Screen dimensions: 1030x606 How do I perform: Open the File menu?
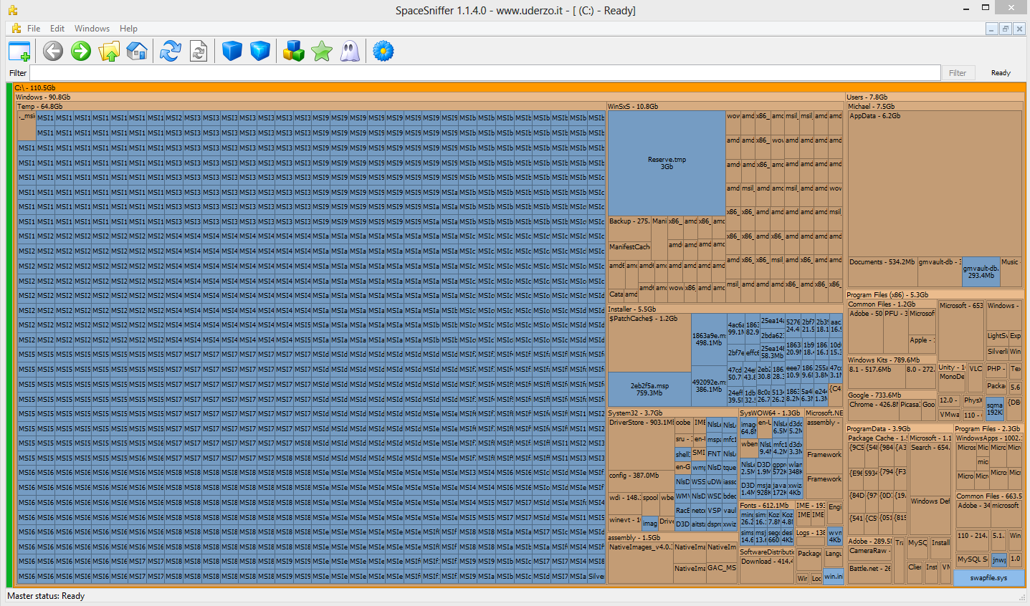[34, 29]
